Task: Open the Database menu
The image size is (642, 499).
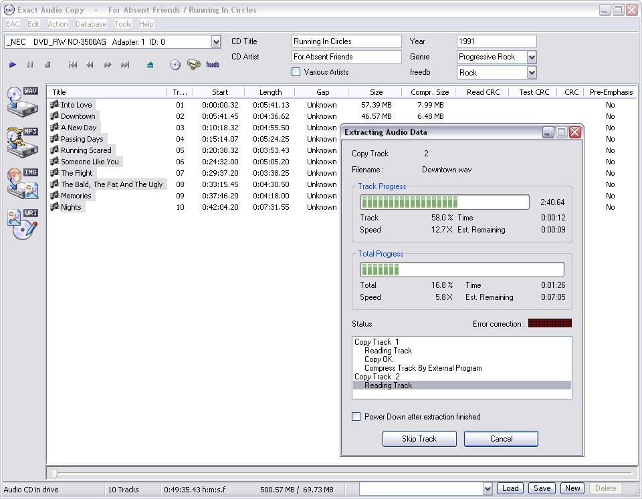Action: (91, 24)
